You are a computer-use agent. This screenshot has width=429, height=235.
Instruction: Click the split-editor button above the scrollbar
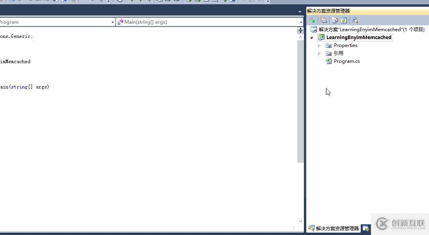pos(300,30)
